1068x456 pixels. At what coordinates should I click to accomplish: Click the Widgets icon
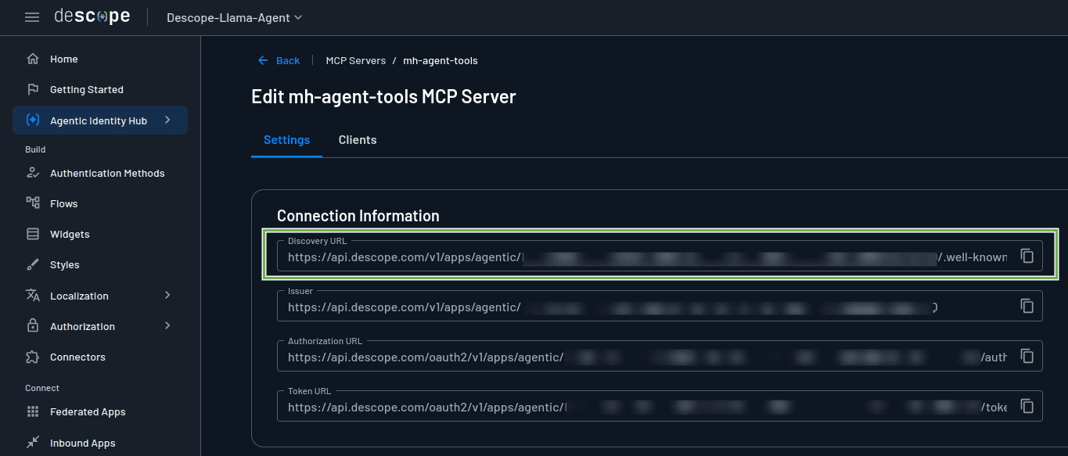33,234
